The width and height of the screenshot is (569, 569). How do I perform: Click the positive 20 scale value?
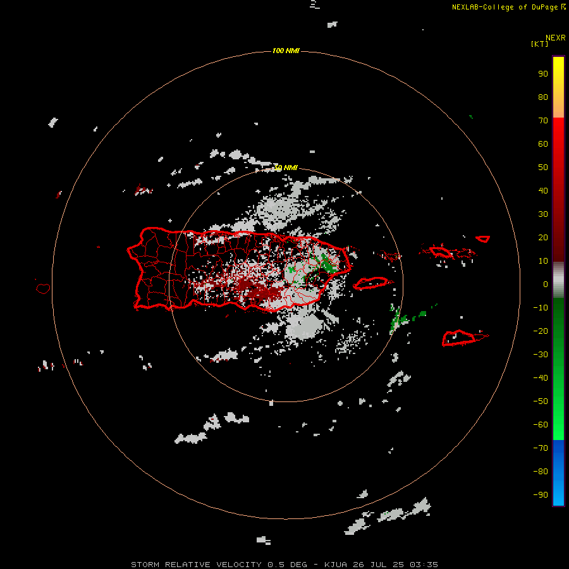pos(543,238)
